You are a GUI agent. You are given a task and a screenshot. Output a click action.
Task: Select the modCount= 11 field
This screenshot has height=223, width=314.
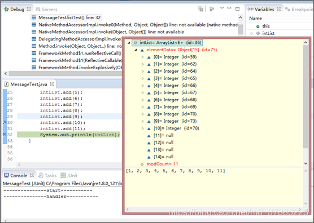click(162, 164)
